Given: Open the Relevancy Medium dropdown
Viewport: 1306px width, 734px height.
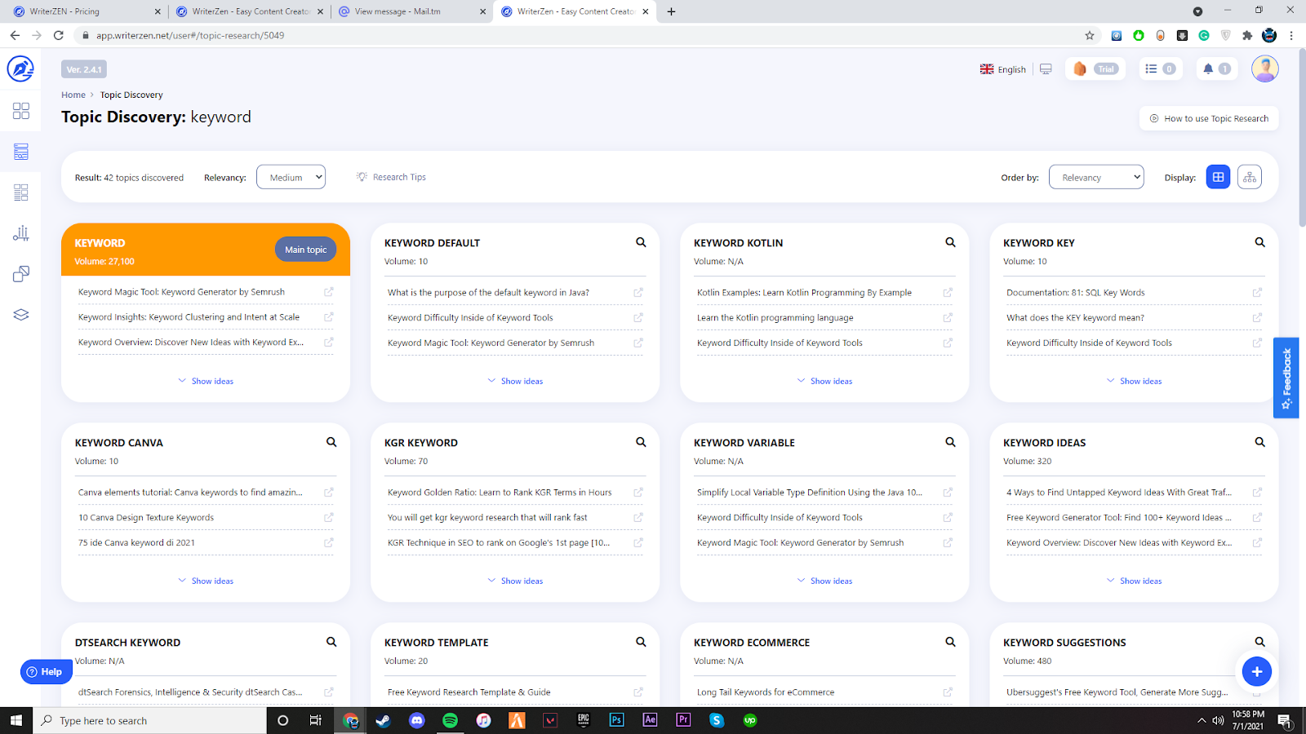Looking at the screenshot, I should coord(291,177).
